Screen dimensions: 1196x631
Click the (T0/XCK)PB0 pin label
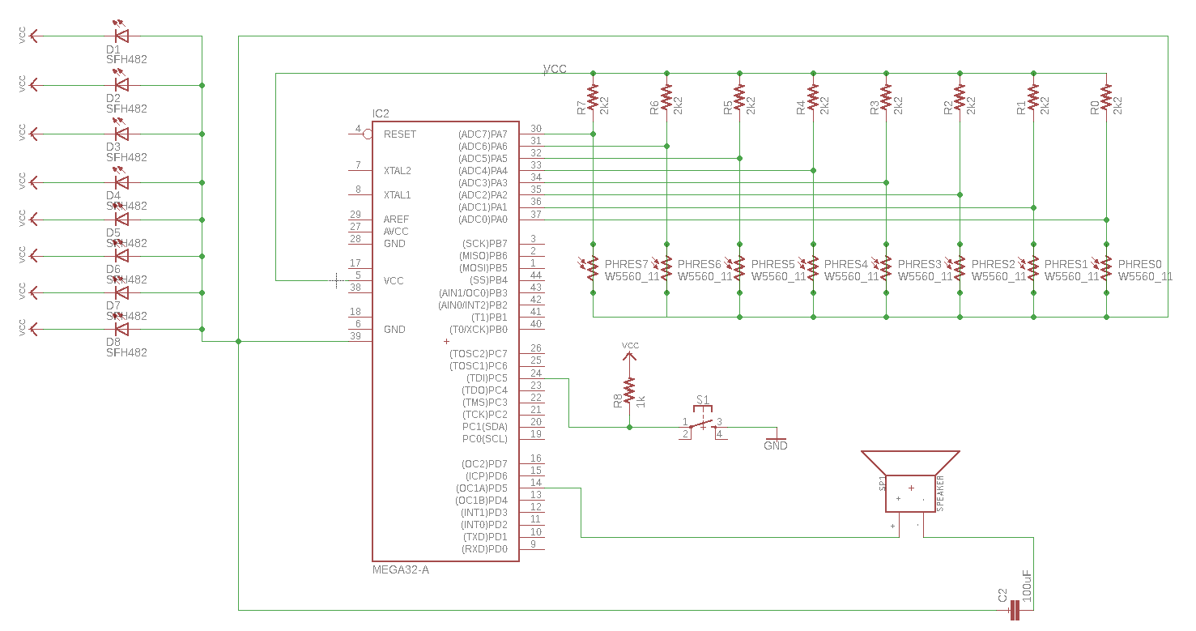479,330
